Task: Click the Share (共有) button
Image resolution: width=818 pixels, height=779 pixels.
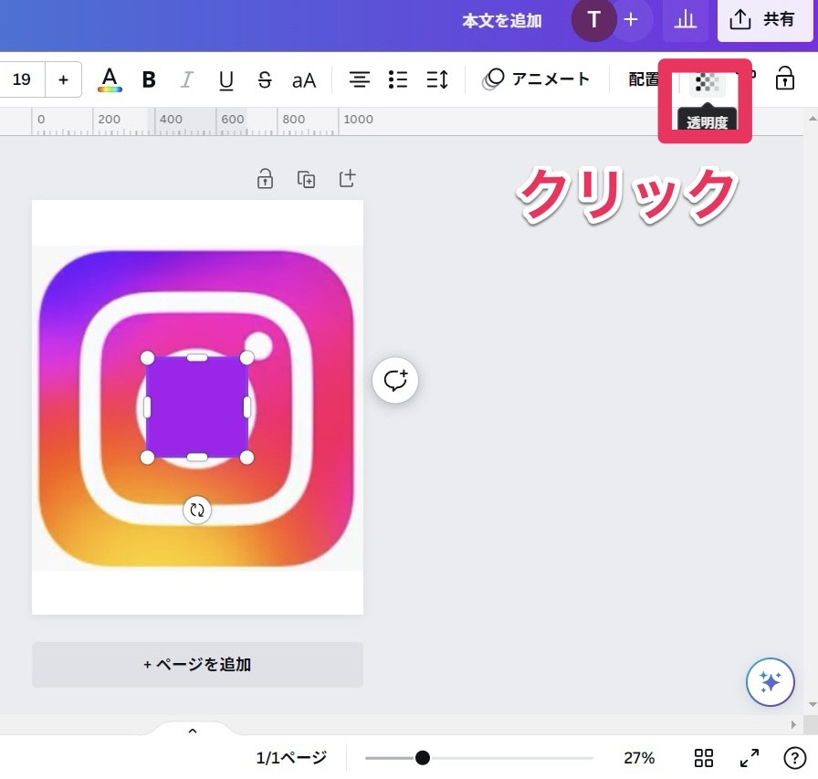Action: click(x=764, y=20)
